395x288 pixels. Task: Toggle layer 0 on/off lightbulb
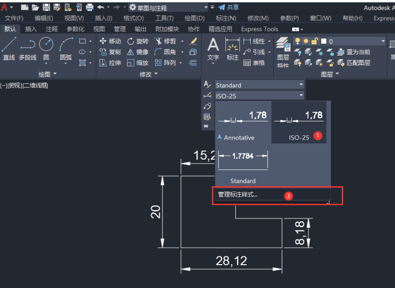pos(297,41)
